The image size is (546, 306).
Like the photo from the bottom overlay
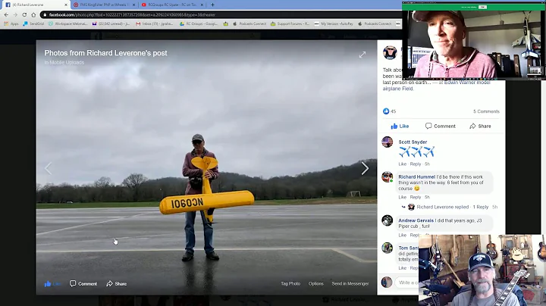coord(52,284)
